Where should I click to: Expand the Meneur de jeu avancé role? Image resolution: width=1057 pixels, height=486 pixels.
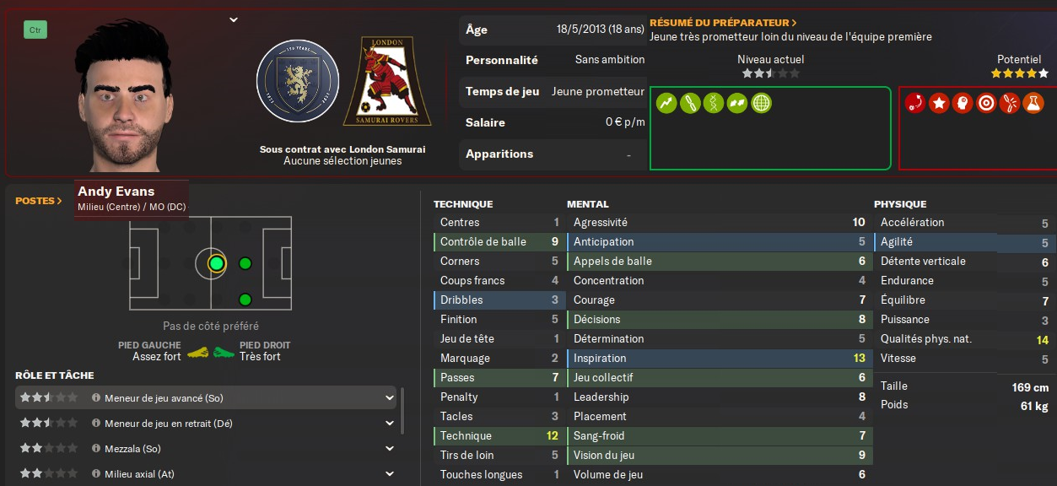coord(390,397)
